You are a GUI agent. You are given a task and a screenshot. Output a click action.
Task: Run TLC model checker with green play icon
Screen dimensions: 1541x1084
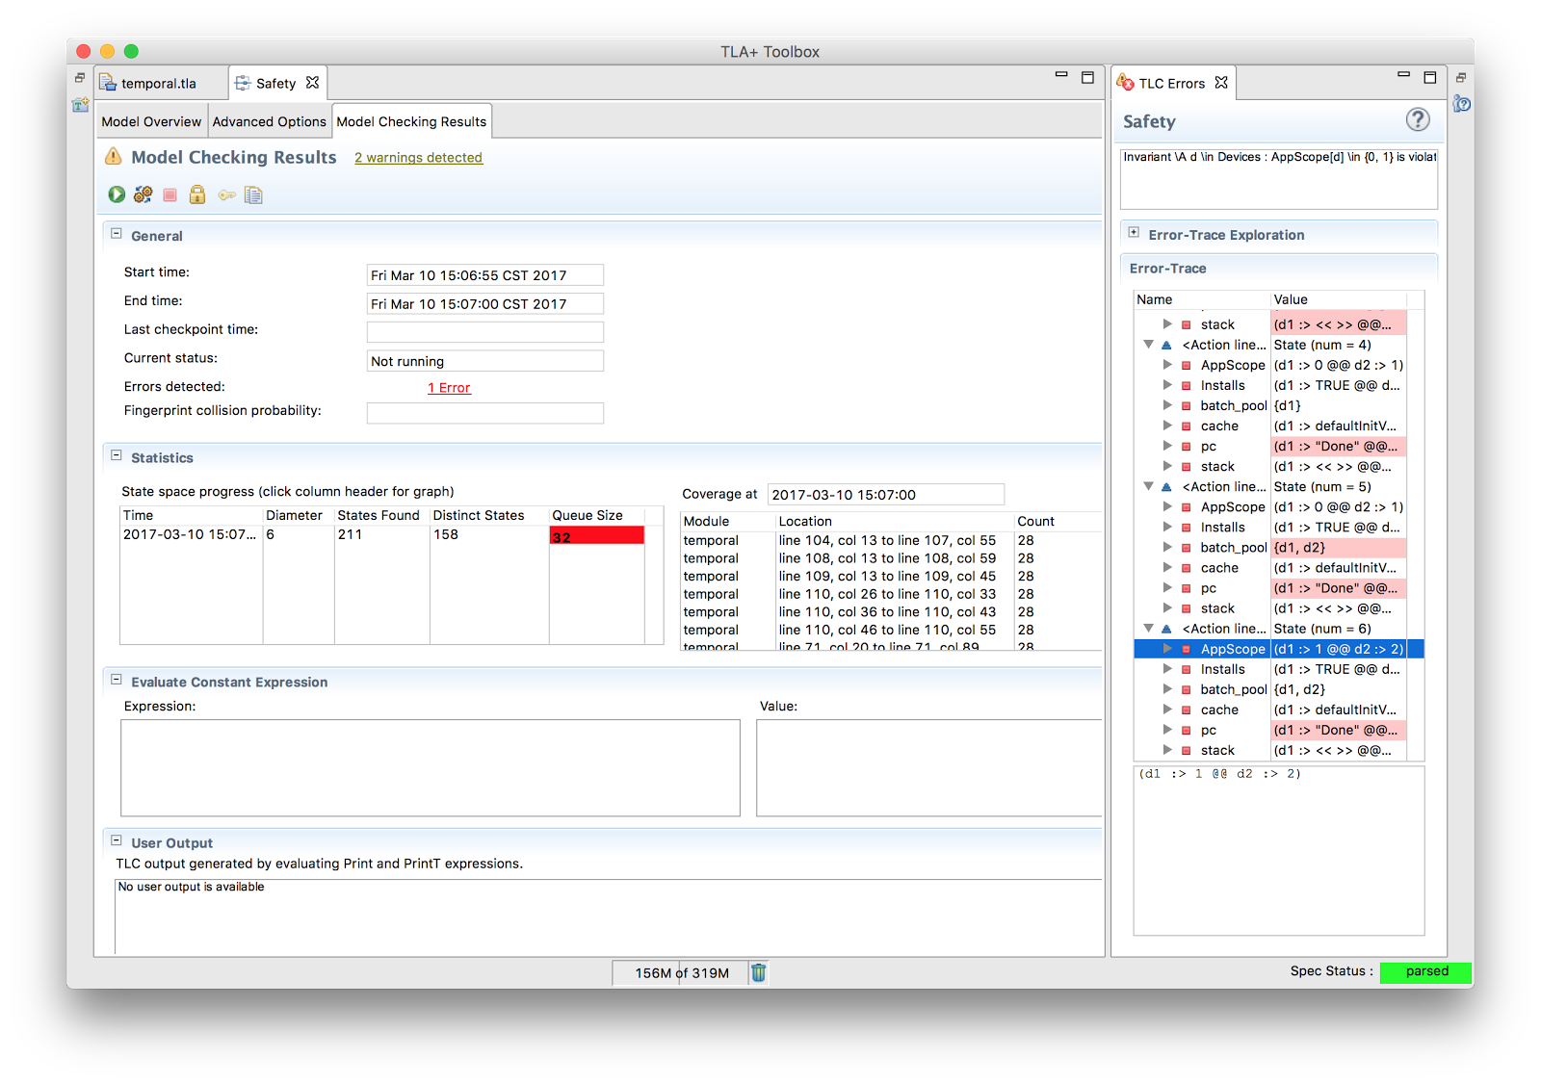117,194
